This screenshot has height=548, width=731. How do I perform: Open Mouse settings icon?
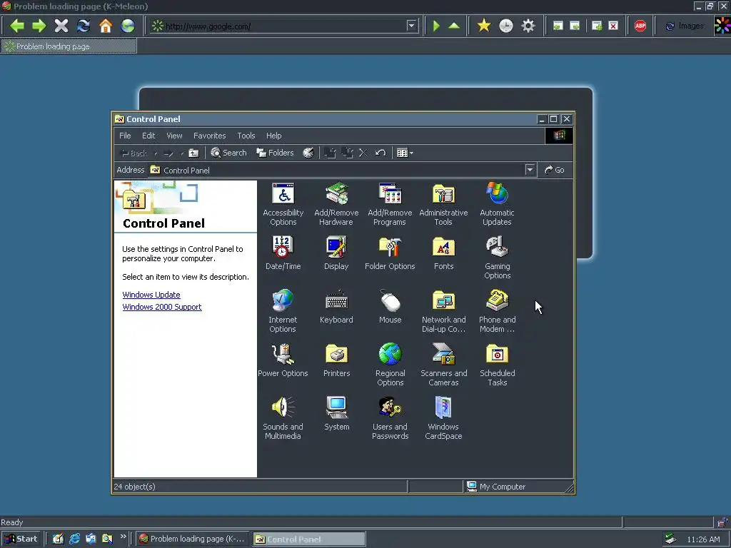click(x=390, y=307)
